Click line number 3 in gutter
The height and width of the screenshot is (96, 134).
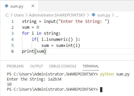coord(12,33)
